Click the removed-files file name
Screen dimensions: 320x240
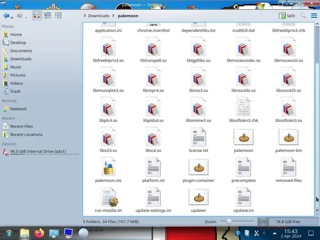288,180
